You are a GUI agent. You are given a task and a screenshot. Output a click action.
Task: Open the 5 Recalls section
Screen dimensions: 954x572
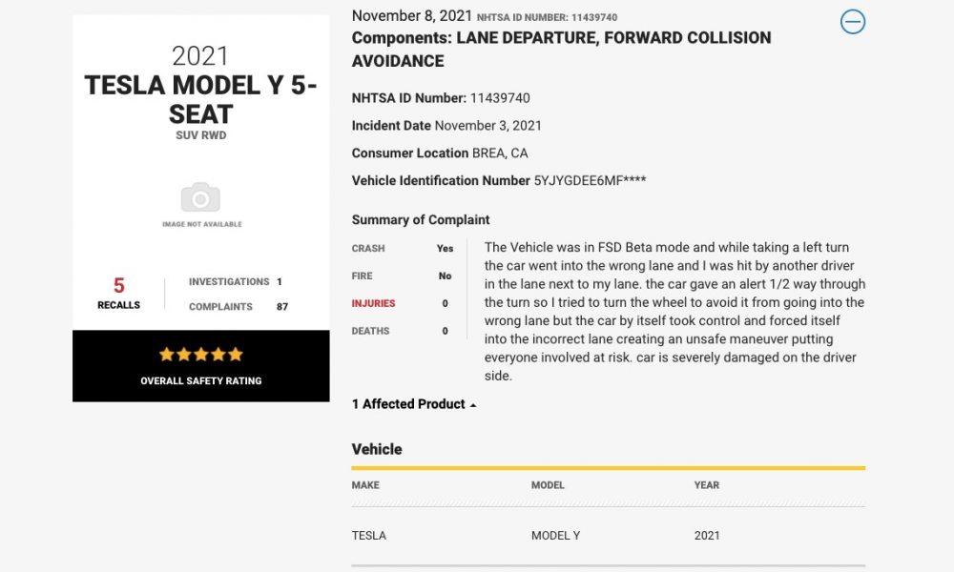click(118, 293)
